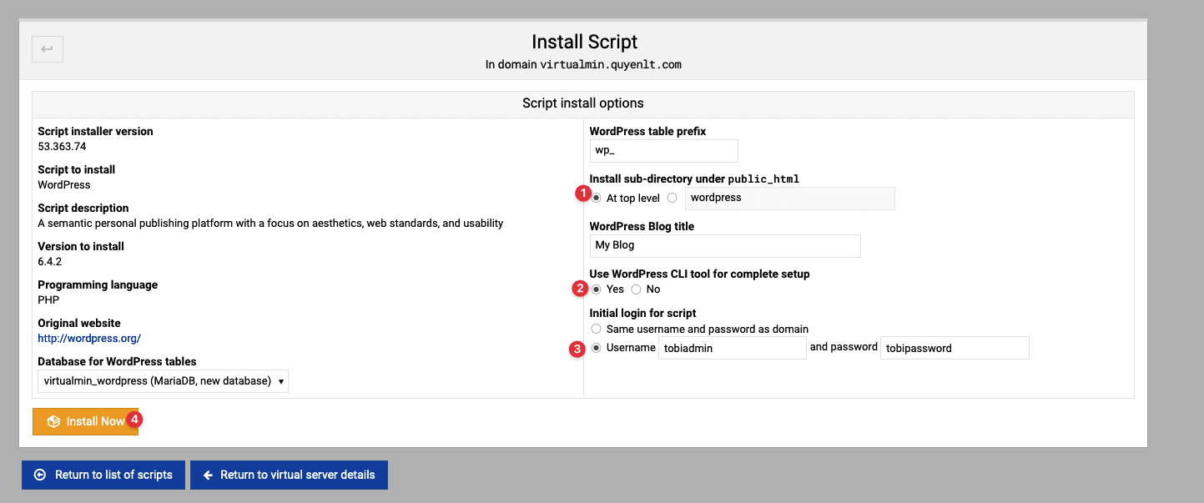1204x503 pixels.
Task: Focus the WordPress table prefix field
Action: click(663, 151)
